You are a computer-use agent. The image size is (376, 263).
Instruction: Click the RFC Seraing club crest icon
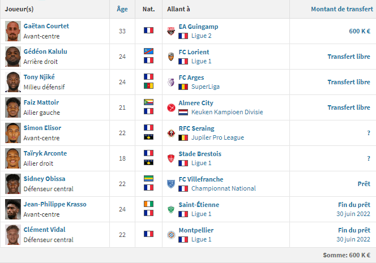pos(170,133)
